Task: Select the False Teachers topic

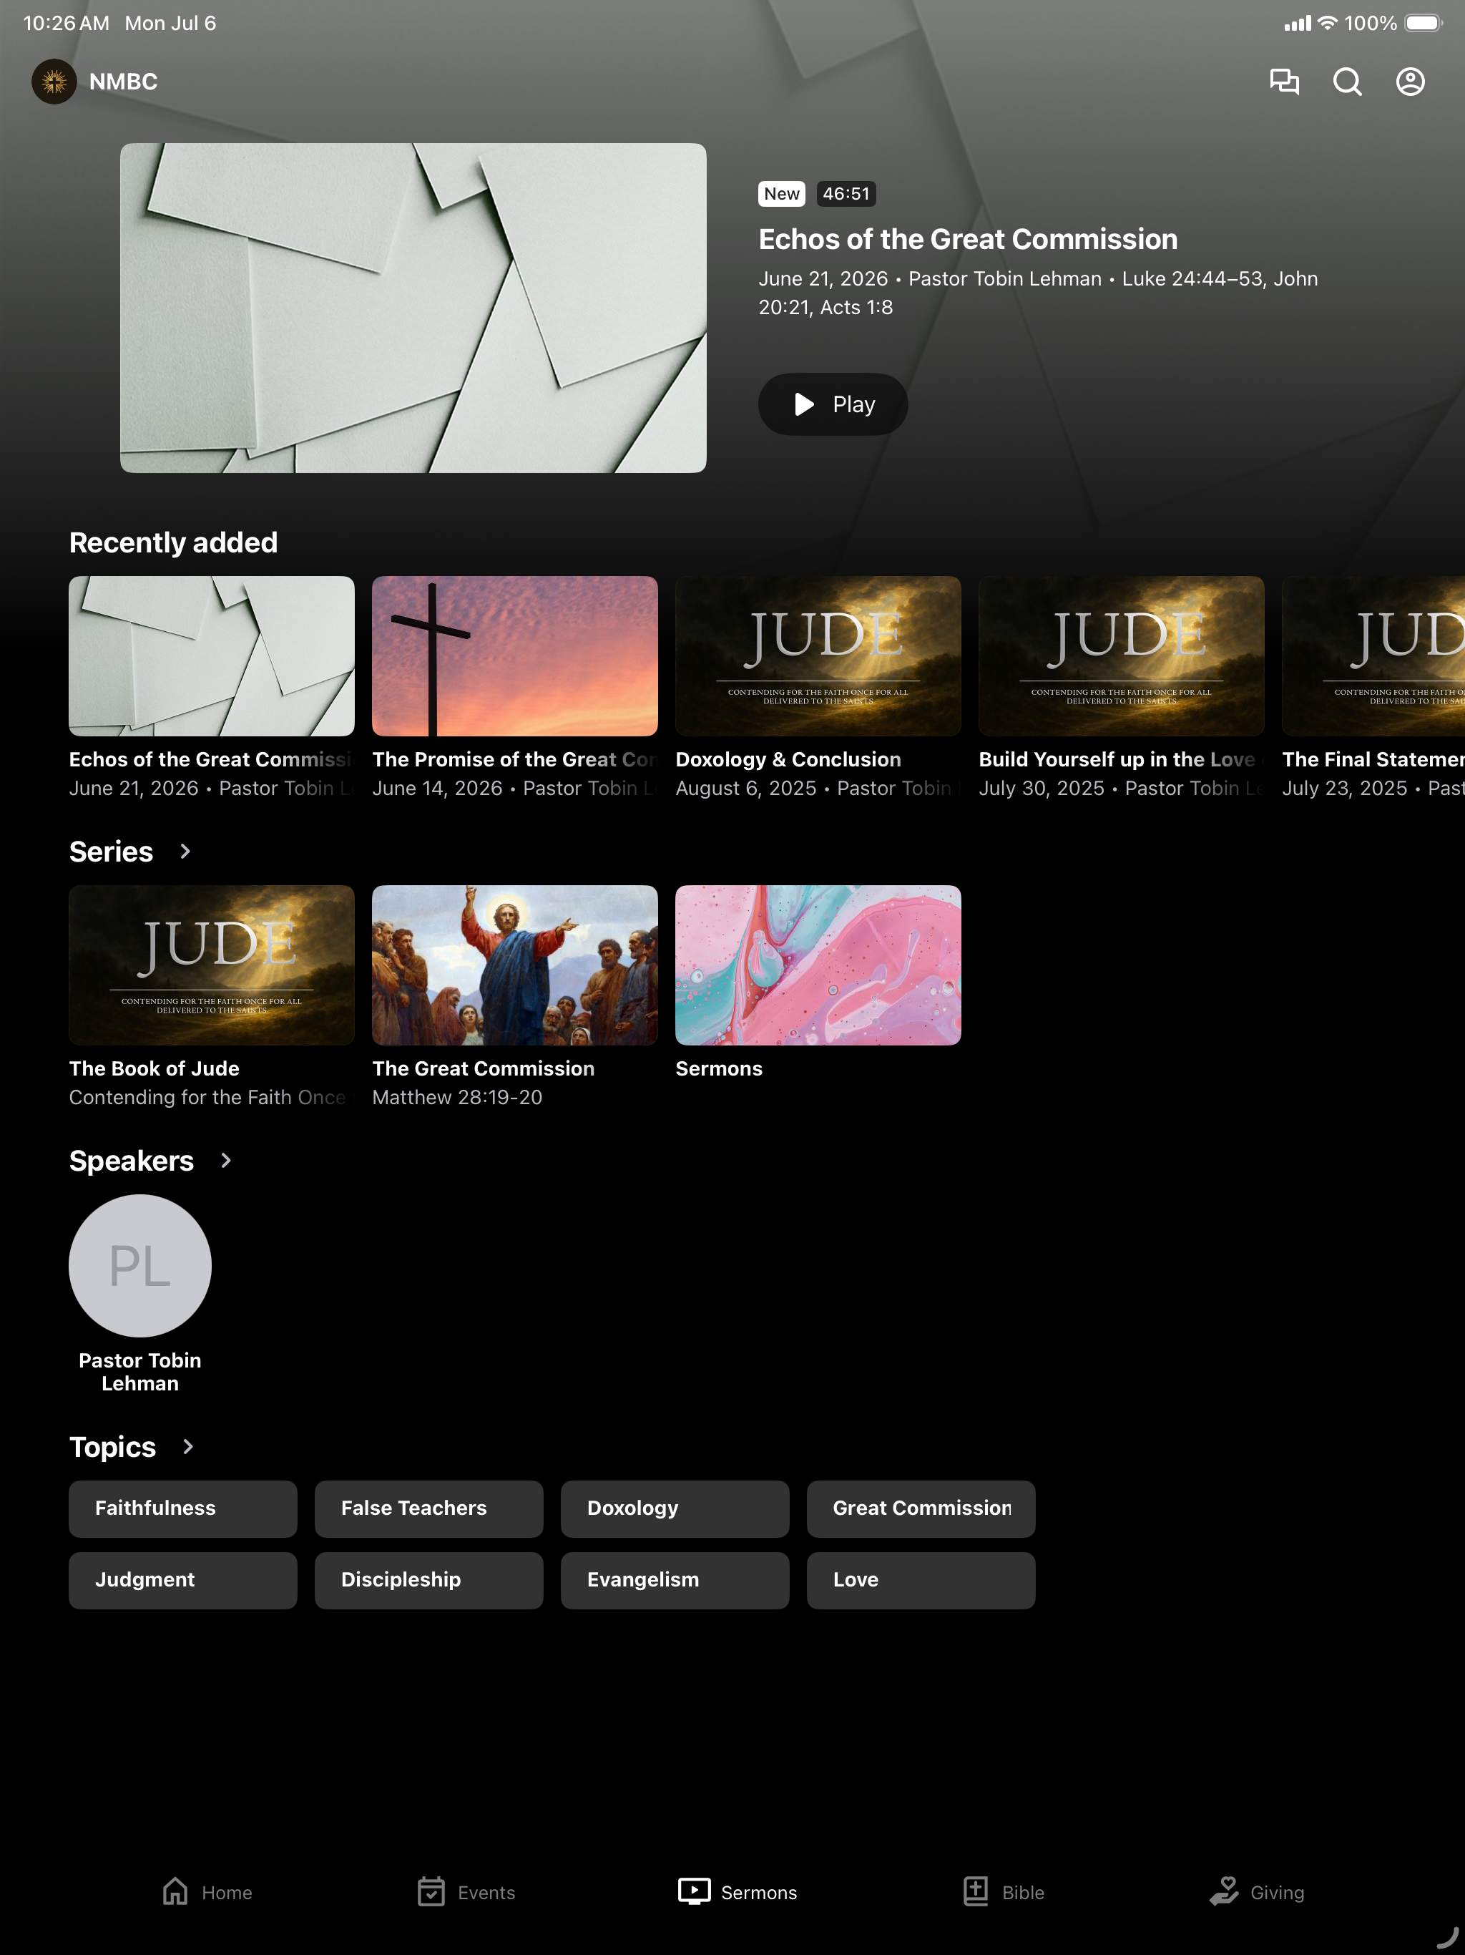Action: coord(428,1508)
